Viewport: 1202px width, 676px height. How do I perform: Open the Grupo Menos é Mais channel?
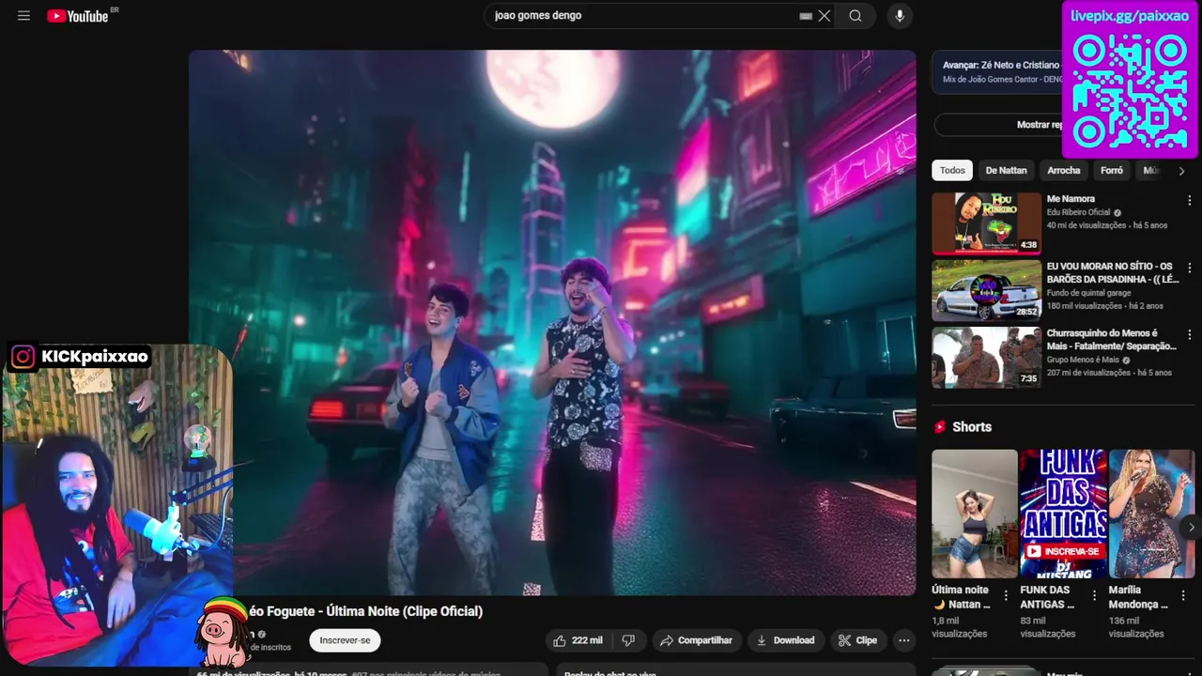click(1083, 360)
